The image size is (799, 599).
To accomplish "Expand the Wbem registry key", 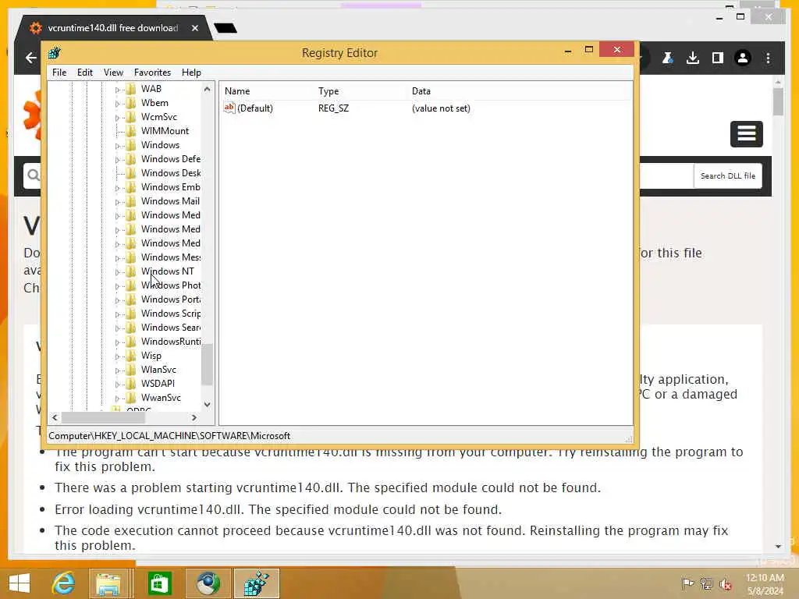I will pyautogui.click(x=117, y=104).
